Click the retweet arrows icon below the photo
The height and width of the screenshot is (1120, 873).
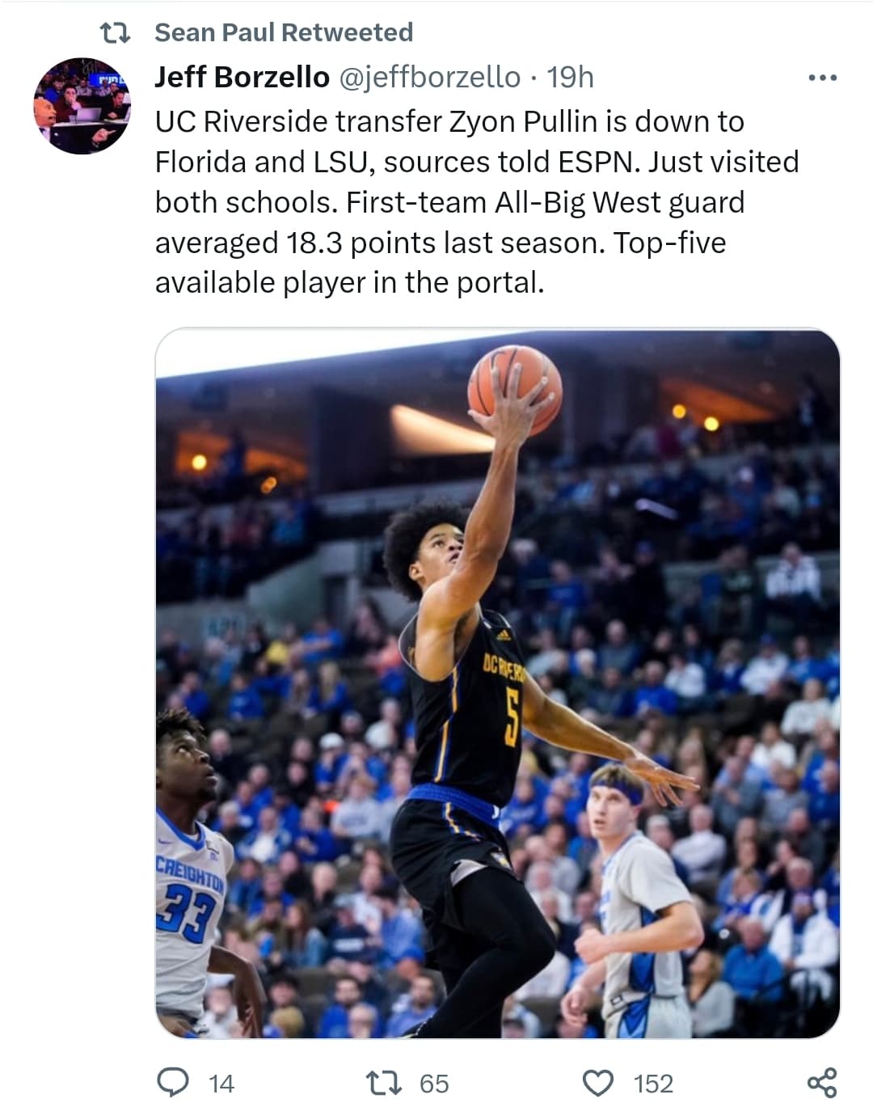pos(384,1082)
